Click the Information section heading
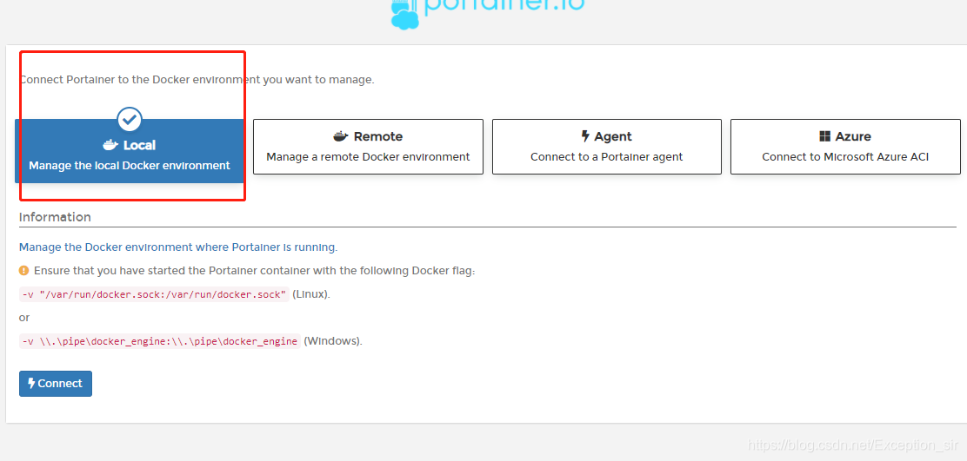 pos(55,217)
